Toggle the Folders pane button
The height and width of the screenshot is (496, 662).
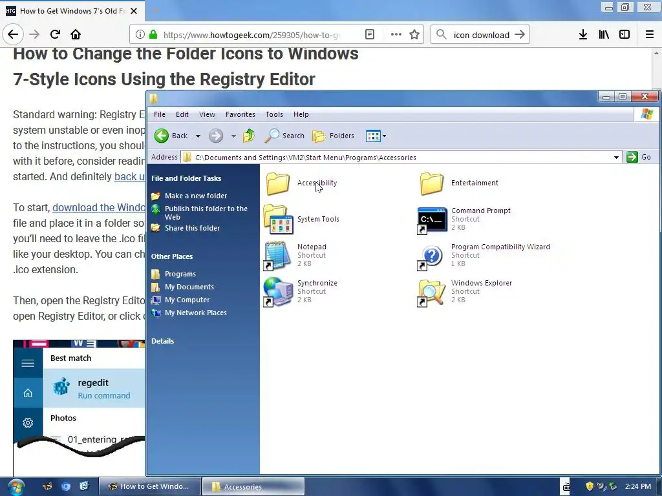(333, 136)
